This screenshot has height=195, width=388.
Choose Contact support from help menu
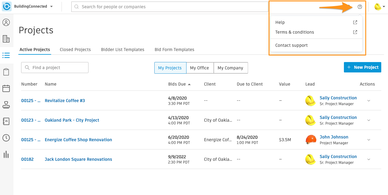click(291, 45)
